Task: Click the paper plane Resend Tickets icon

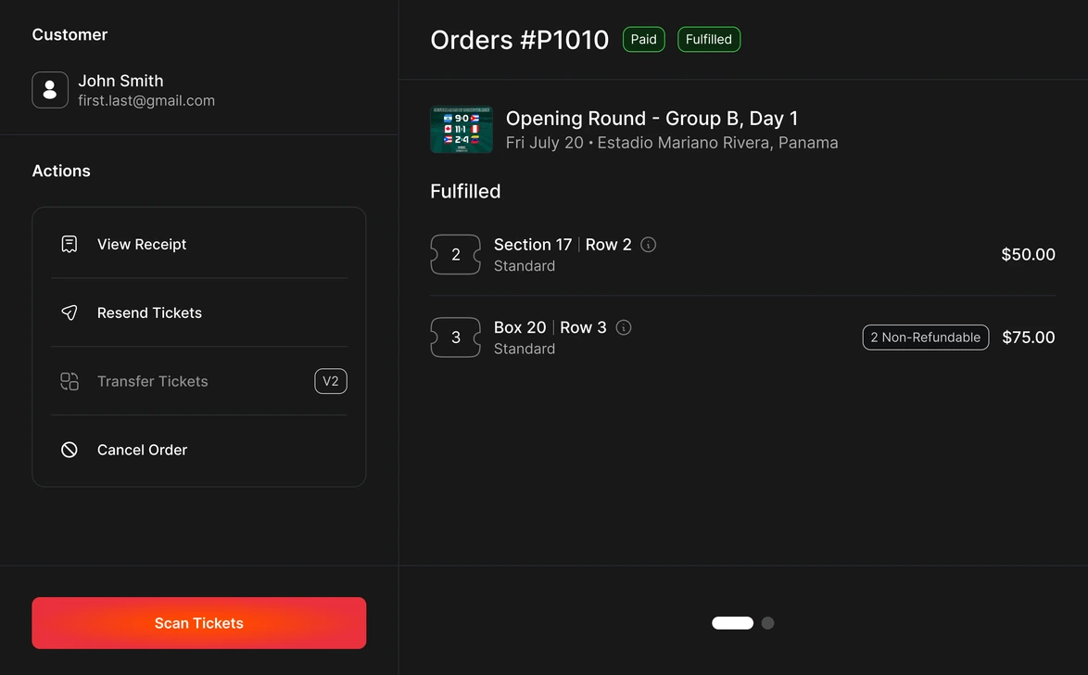Action: point(70,312)
